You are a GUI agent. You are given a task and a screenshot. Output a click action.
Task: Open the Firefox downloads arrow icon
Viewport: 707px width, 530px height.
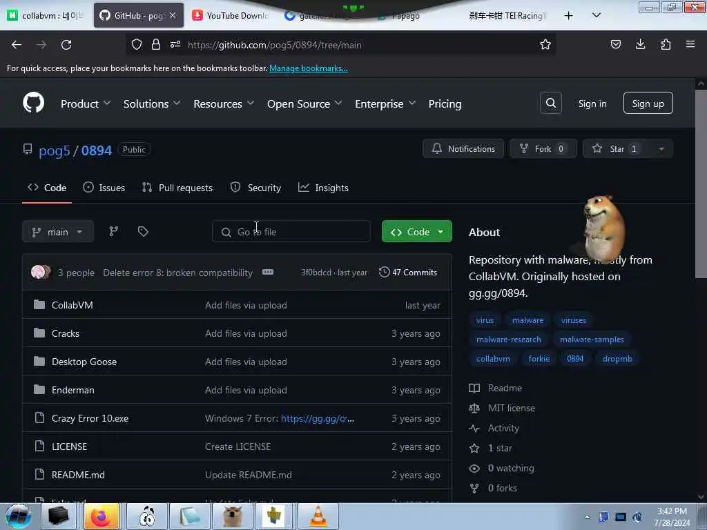pos(640,44)
